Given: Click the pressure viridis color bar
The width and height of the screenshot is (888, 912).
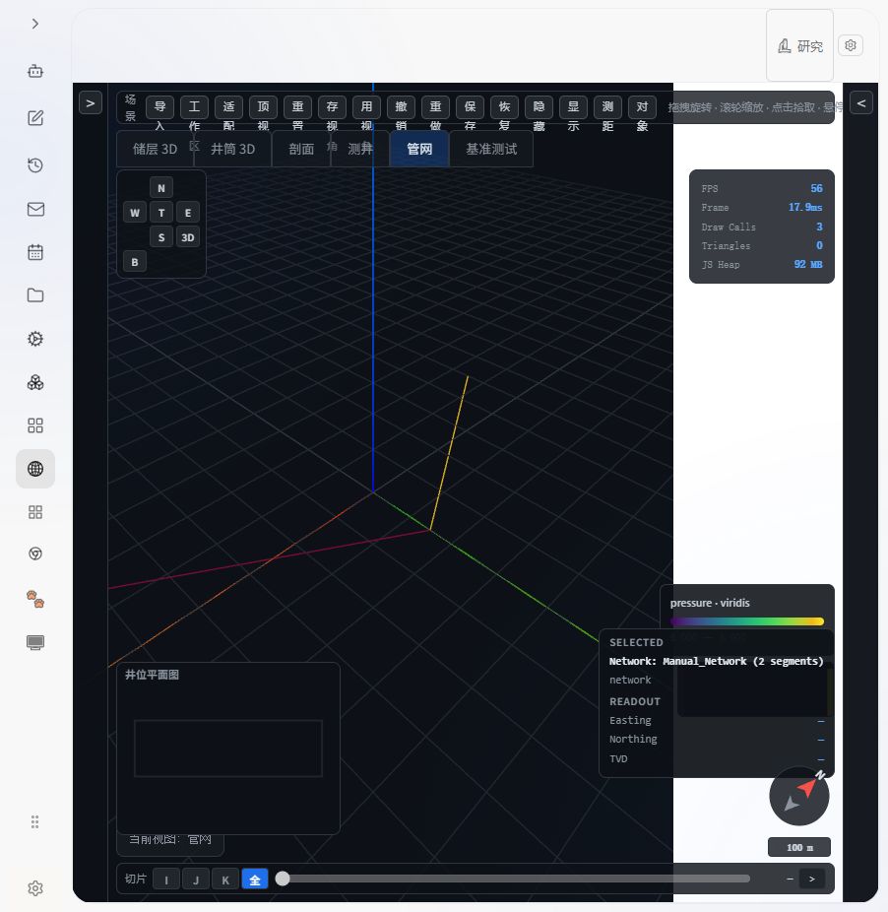Looking at the screenshot, I should [x=746, y=621].
